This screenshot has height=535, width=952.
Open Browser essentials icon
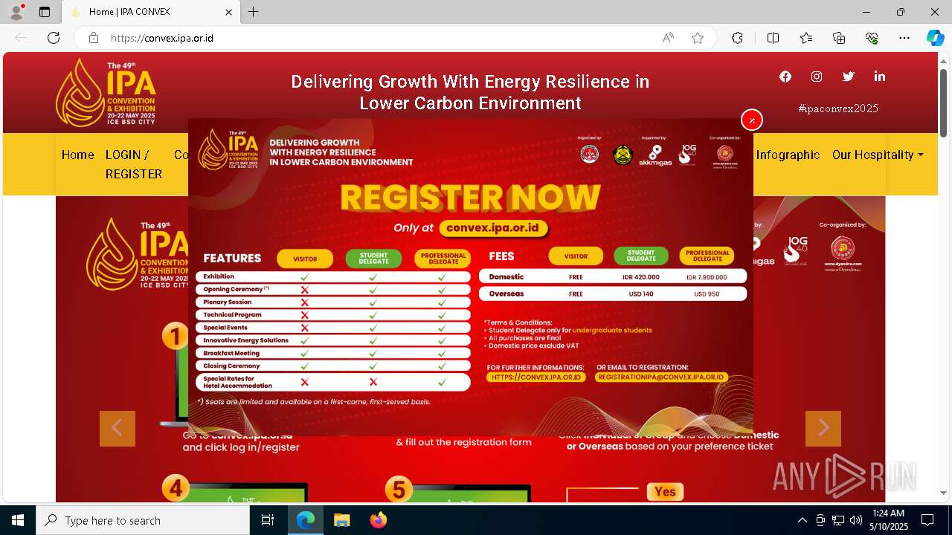pyautogui.click(x=872, y=38)
